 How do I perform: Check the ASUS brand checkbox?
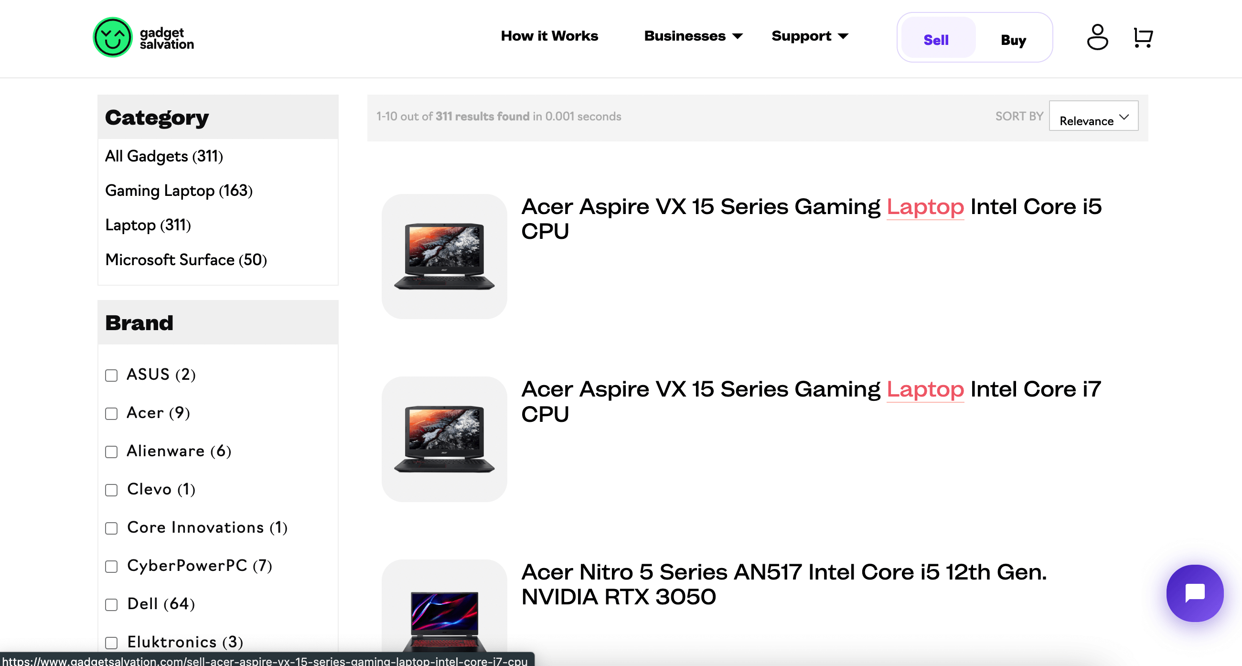click(x=111, y=375)
